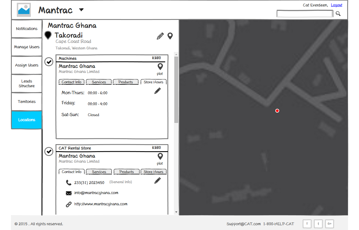Click the Mantrac logo image placeholder
The height and width of the screenshot is (230, 359).
[24, 10]
